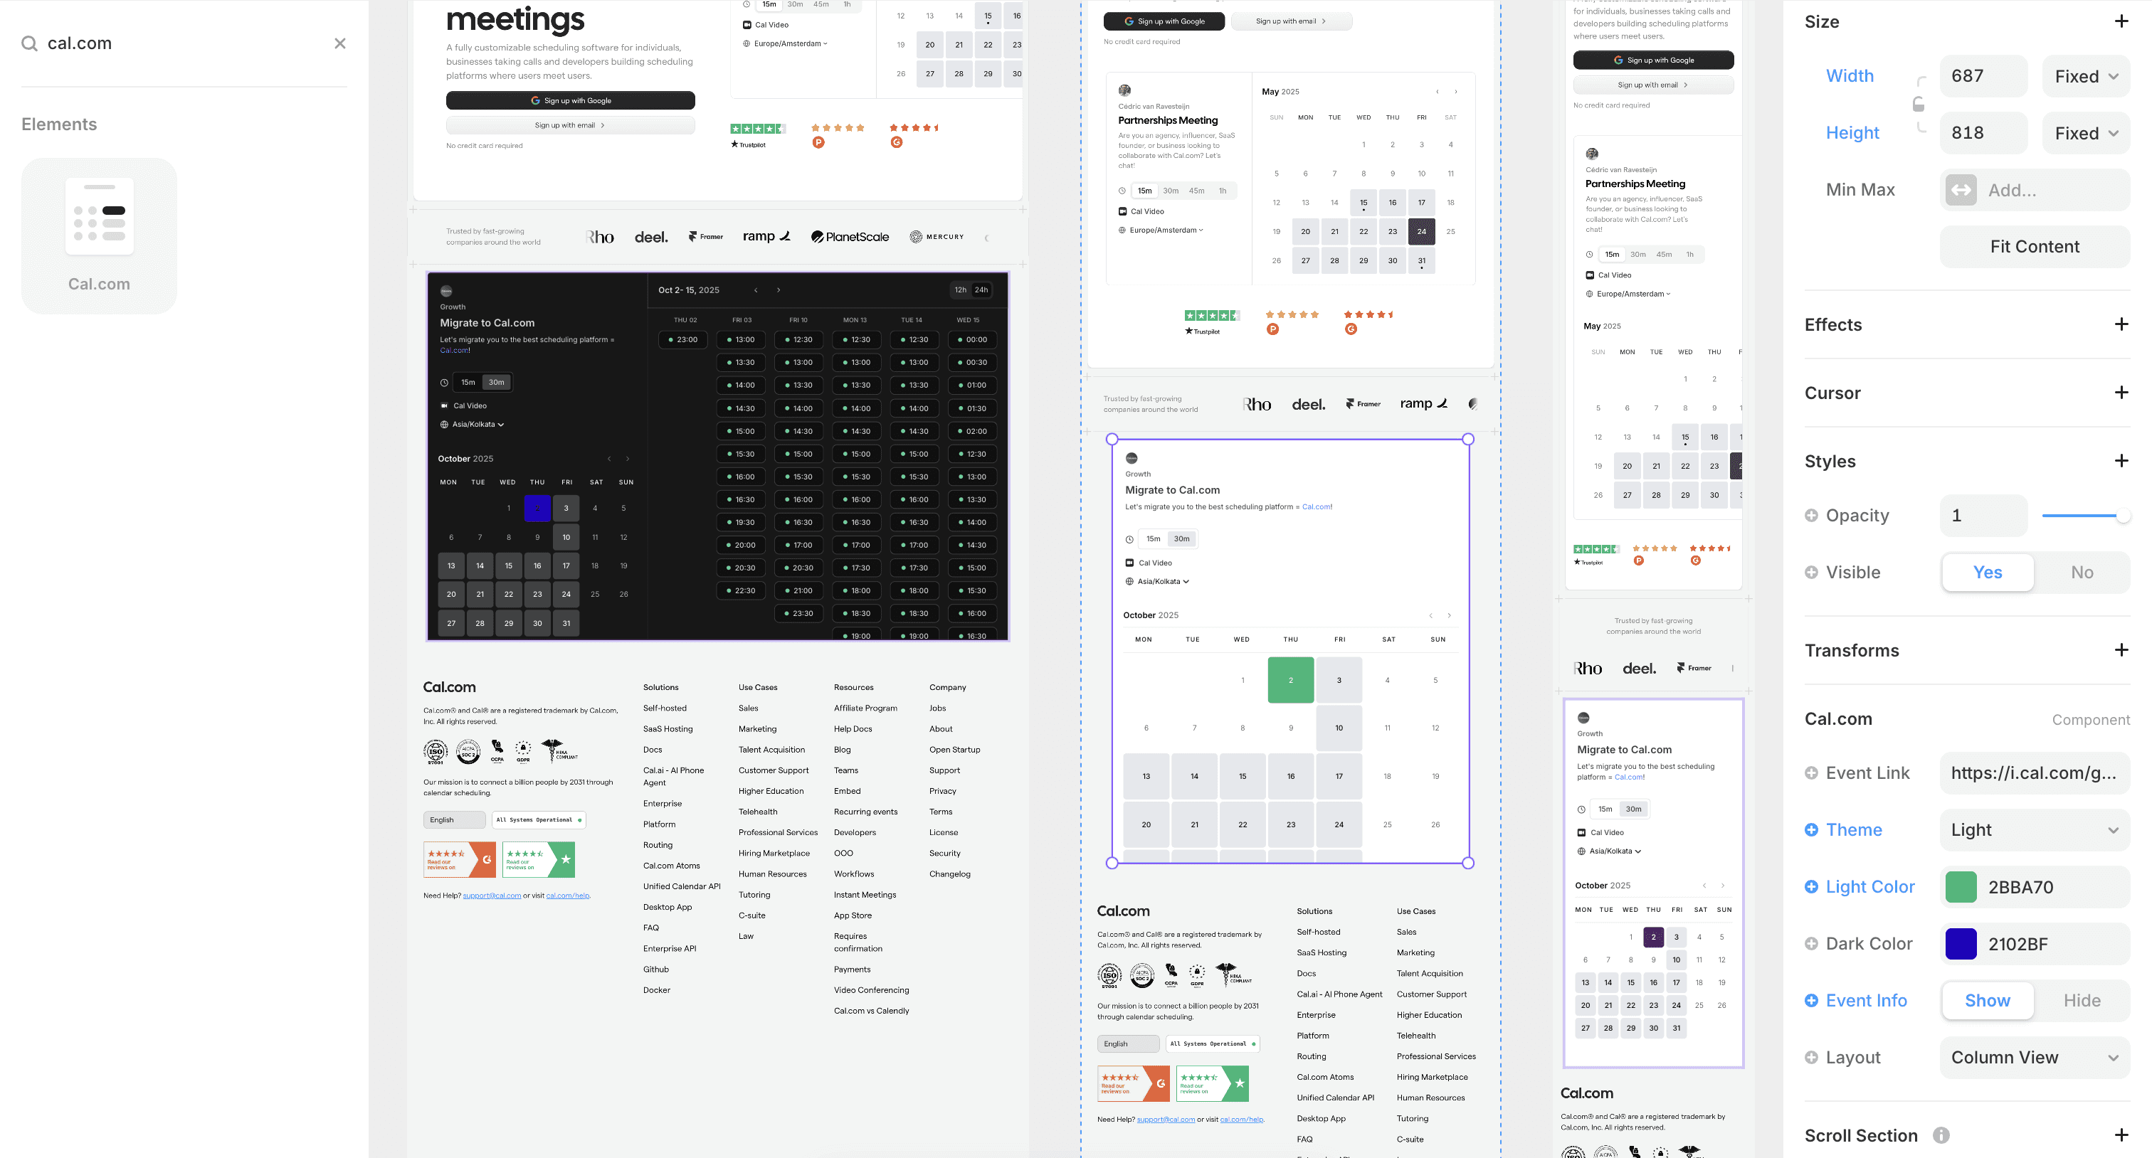Open the Scroll Section info icon
Viewport: 2152px width, 1158px height.
coord(1941,1135)
